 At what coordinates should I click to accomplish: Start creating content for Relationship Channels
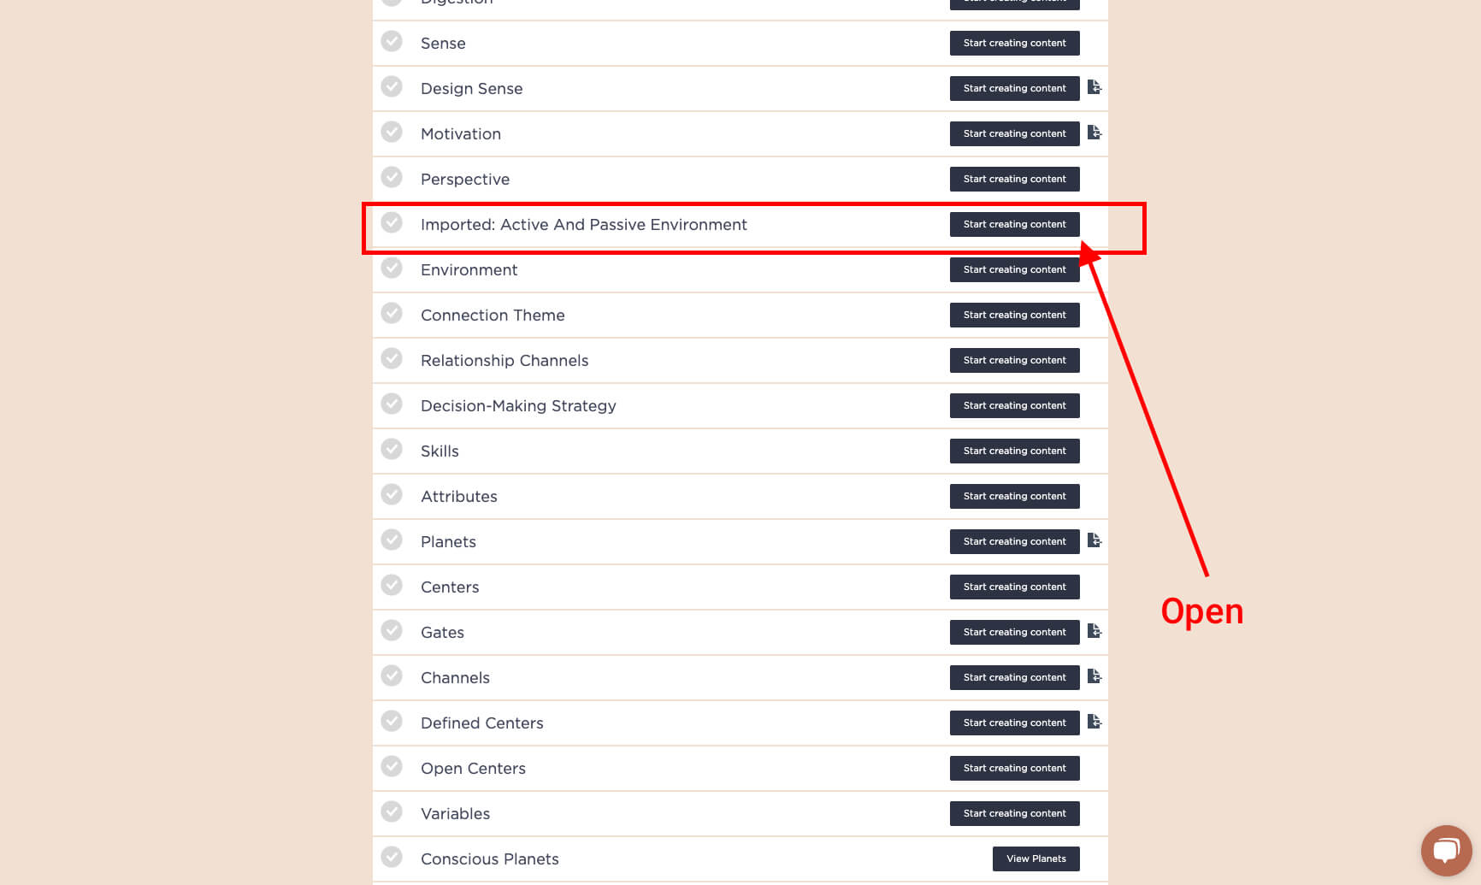tap(1014, 360)
